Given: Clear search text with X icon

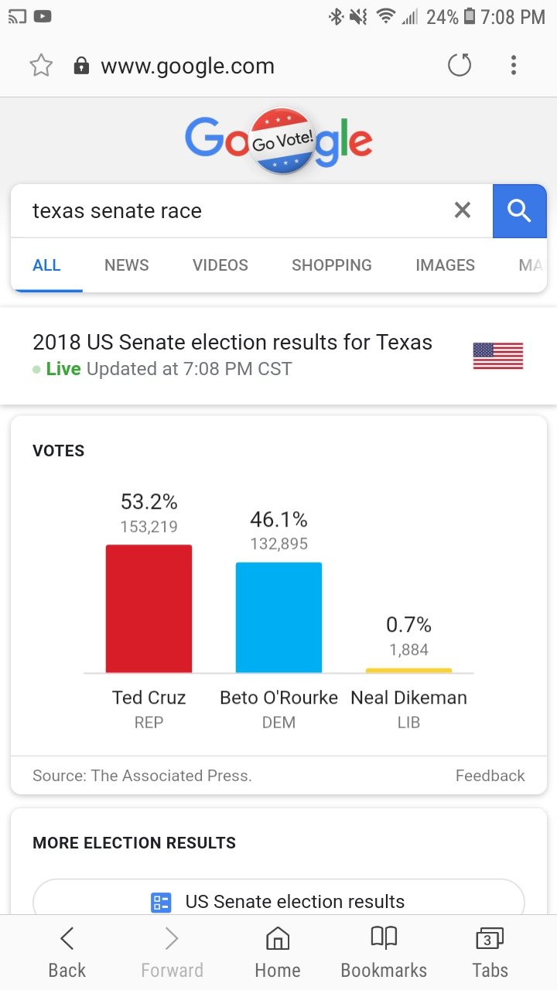Looking at the screenshot, I should [462, 210].
